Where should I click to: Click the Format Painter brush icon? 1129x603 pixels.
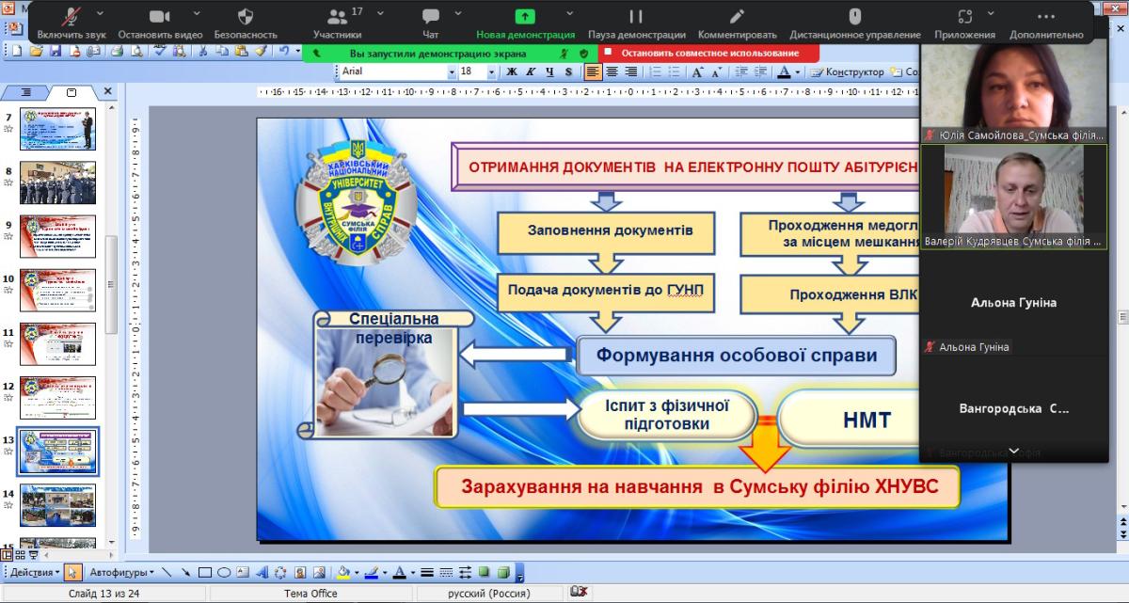click(261, 51)
